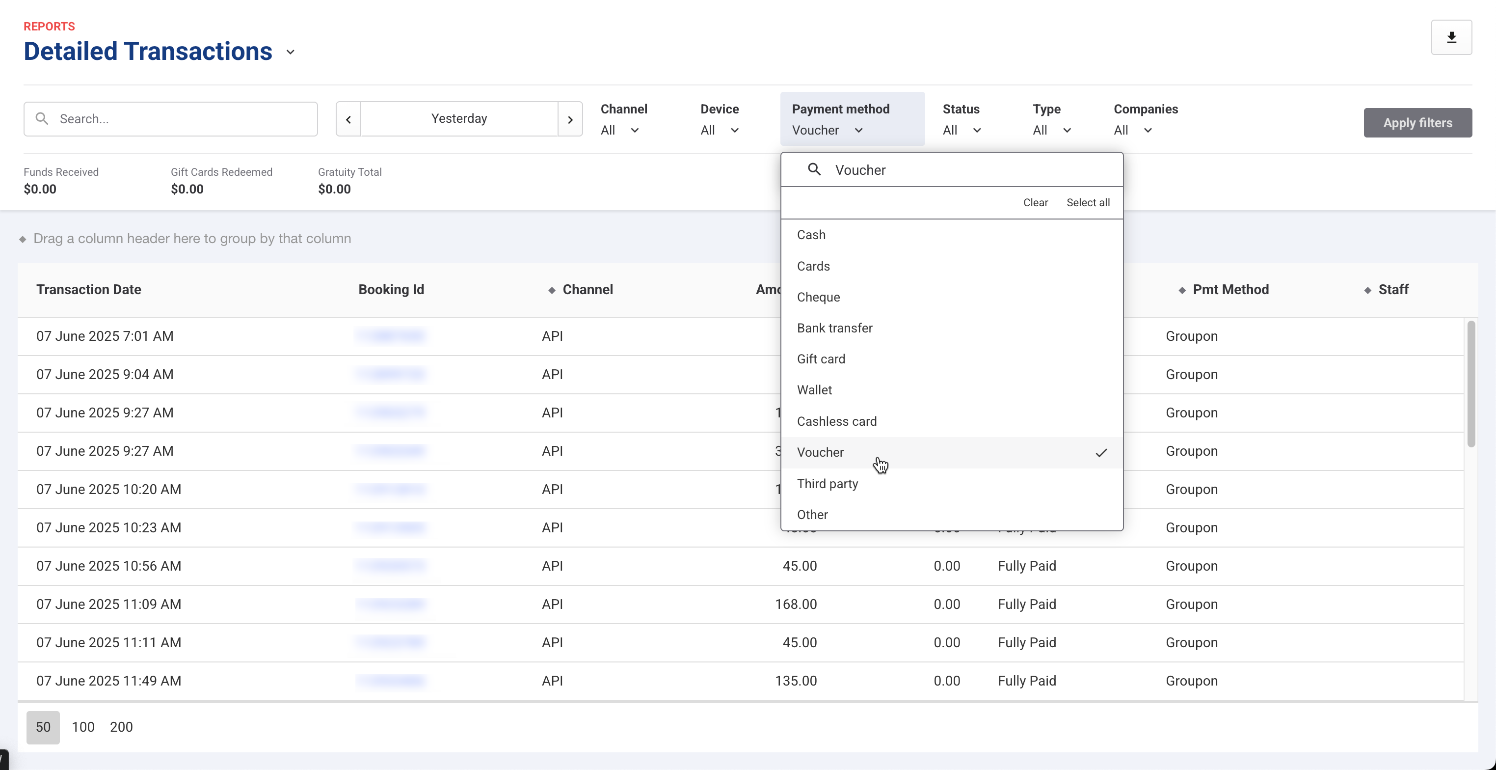This screenshot has width=1496, height=770.
Task: Click Select all in payment dropdown
Action: pyautogui.click(x=1088, y=203)
